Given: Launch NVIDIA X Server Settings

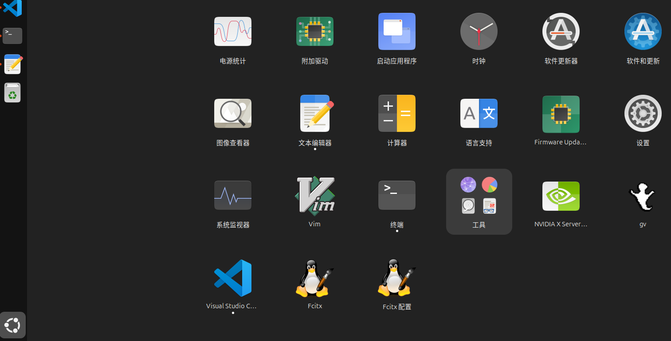Looking at the screenshot, I should (x=561, y=196).
